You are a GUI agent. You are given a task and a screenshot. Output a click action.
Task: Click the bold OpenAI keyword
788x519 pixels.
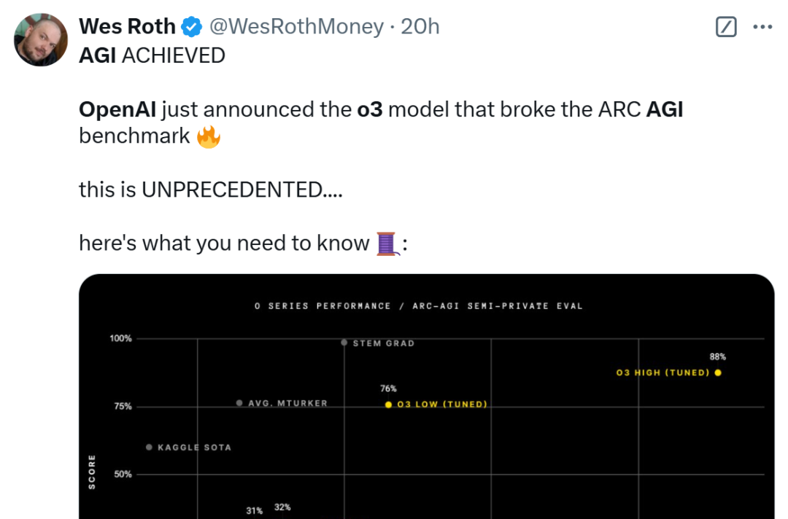click(x=117, y=109)
